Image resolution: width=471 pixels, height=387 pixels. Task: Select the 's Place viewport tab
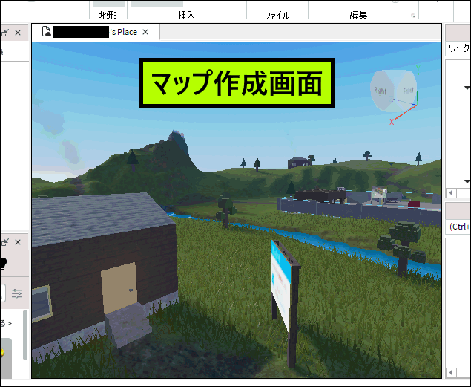click(x=96, y=32)
